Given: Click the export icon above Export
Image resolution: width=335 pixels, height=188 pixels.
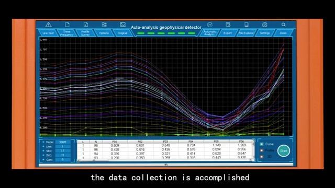Looking at the screenshot, I should (x=228, y=25).
